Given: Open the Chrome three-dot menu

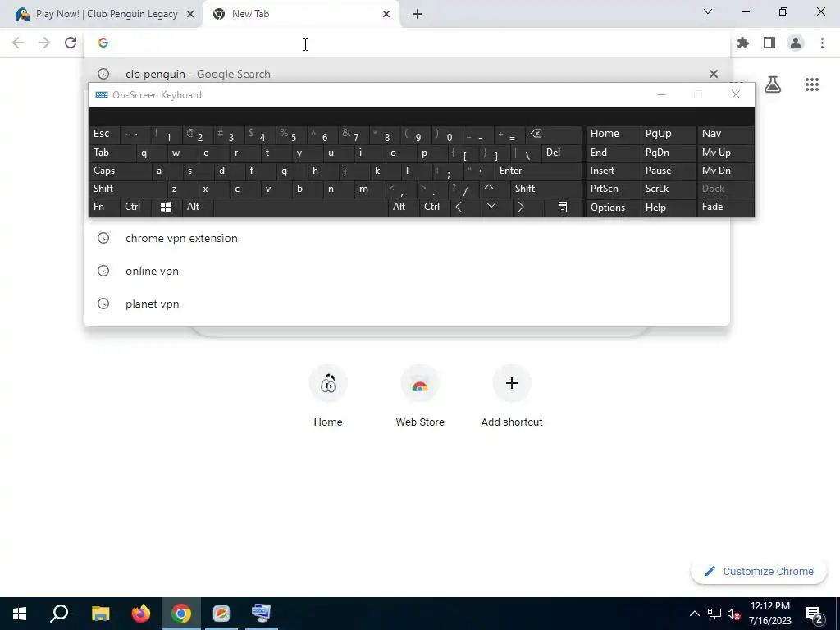Looking at the screenshot, I should point(822,43).
